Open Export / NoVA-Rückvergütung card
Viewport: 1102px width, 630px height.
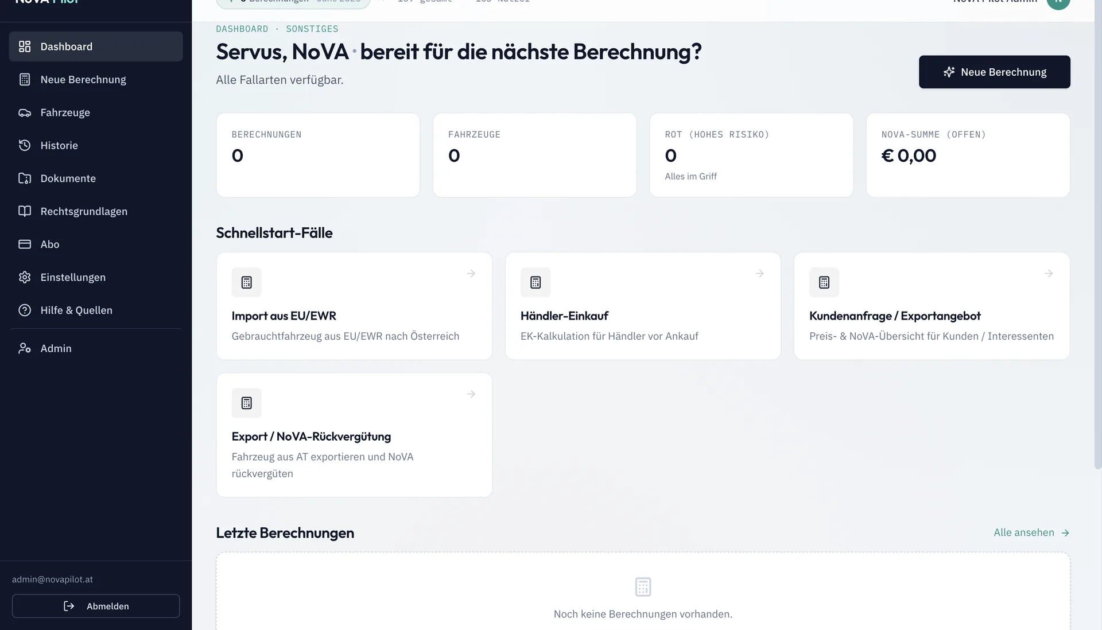(x=354, y=435)
